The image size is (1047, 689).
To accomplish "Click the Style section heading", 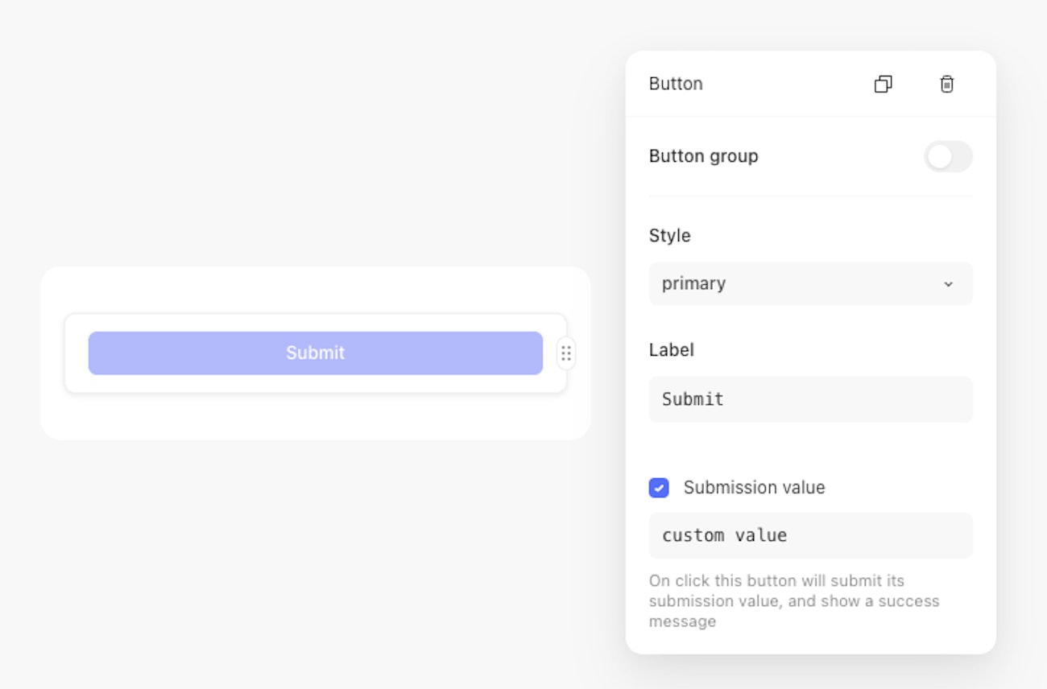I will [669, 236].
